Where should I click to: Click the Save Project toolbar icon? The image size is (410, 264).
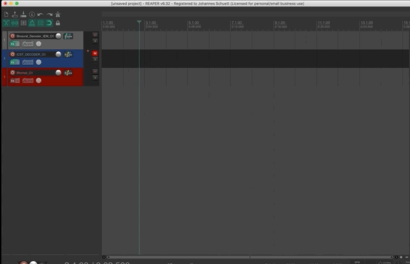23,14
